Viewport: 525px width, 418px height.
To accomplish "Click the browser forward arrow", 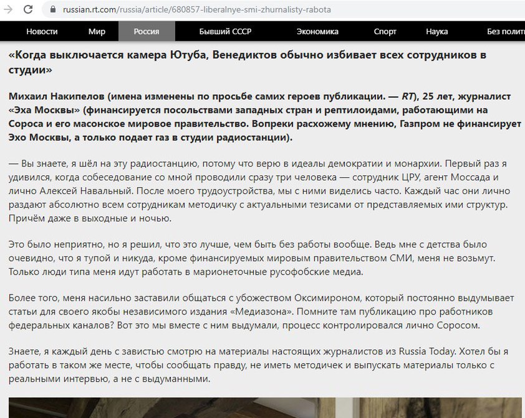I will coord(8,9).
